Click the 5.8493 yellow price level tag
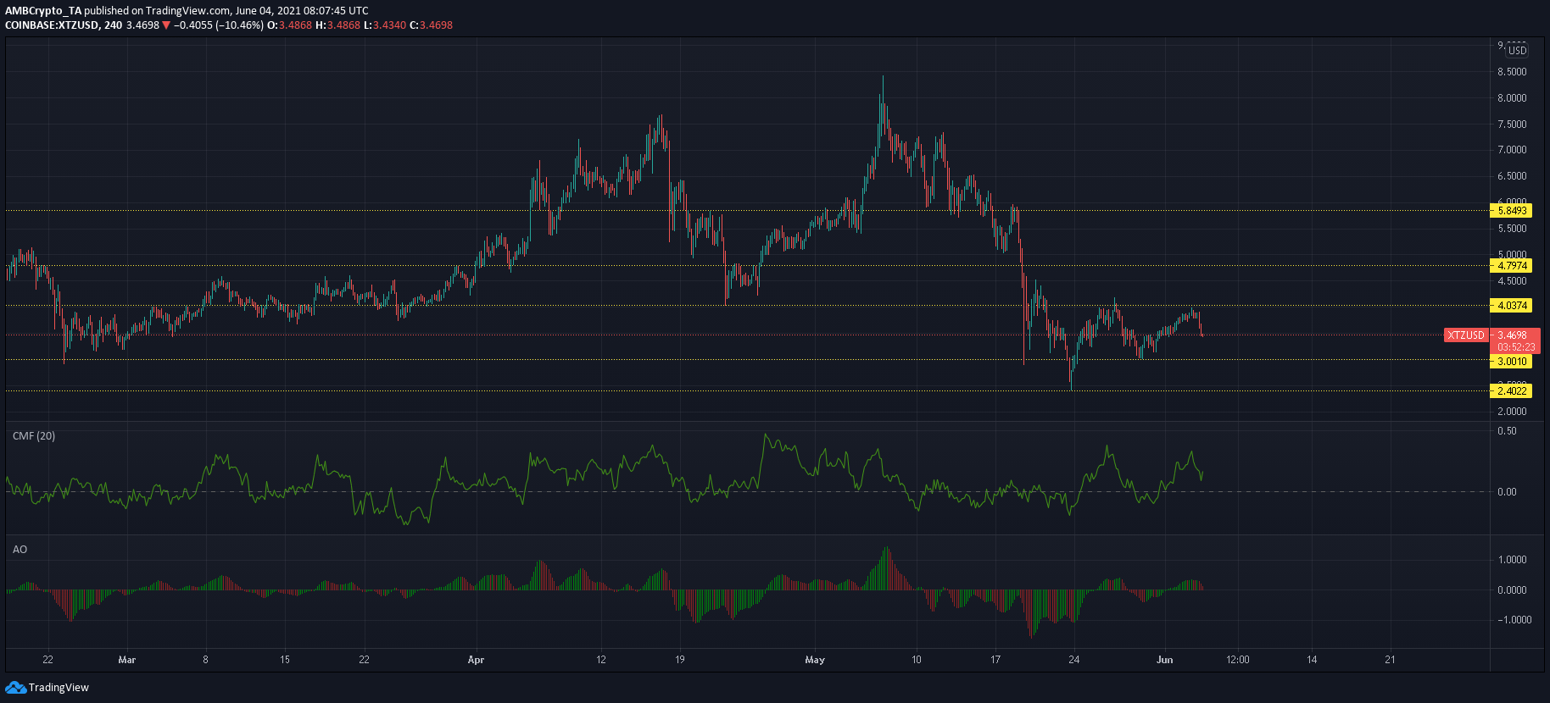 (x=1512, y=211)
